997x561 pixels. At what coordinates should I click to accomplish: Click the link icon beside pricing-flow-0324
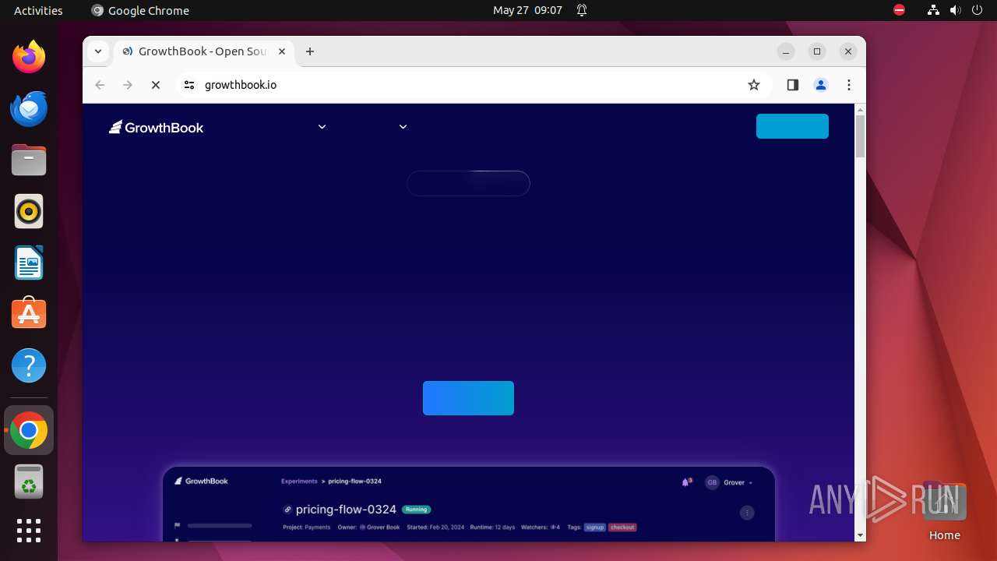287,510
